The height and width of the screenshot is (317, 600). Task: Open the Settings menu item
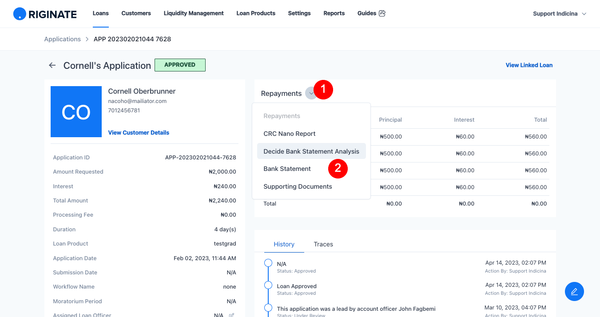(299, 13)
